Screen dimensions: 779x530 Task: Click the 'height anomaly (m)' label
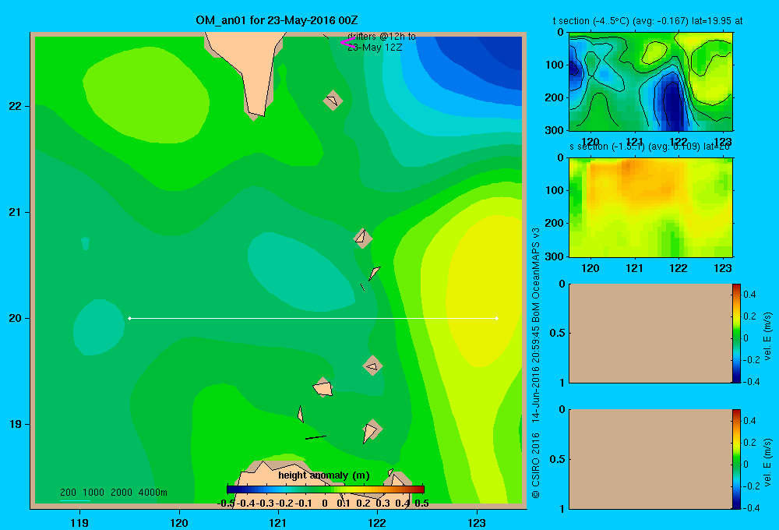[x=324, y=475]
